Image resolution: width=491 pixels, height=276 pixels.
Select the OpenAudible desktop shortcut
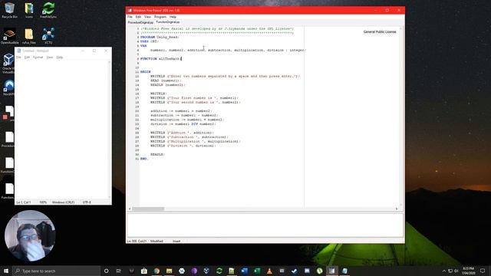pos(9,36)
